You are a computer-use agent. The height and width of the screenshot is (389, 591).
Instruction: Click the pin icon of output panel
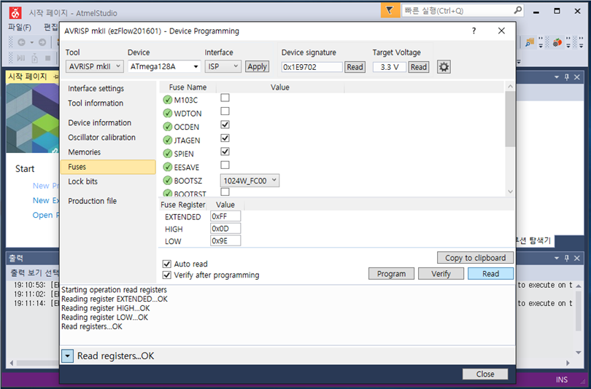566,258
